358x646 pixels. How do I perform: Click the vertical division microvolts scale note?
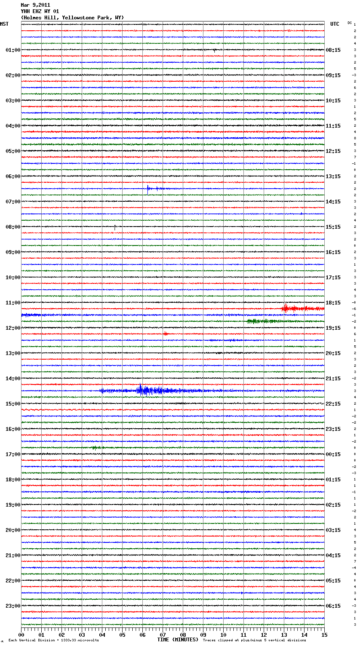(x=53, y=640)
